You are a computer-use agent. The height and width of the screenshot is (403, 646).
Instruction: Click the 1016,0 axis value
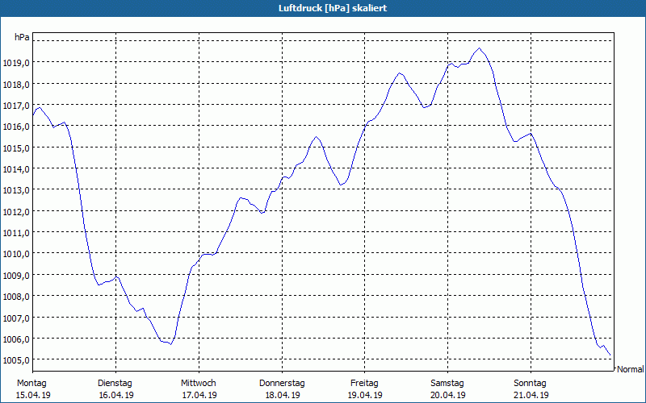(16, 127)
